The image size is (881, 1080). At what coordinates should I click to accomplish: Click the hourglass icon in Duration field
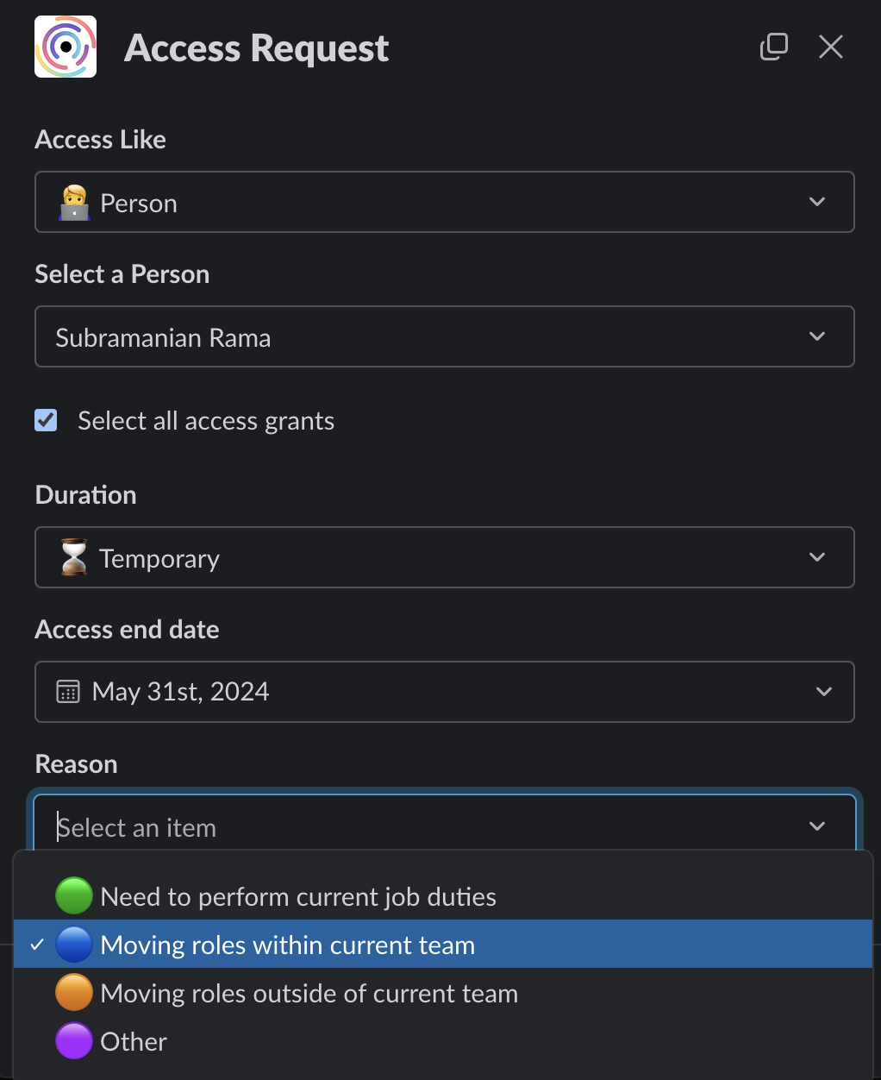[74, 558]
